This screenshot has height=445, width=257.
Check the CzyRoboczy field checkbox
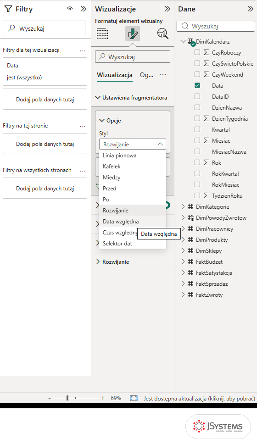pos(197,52)
